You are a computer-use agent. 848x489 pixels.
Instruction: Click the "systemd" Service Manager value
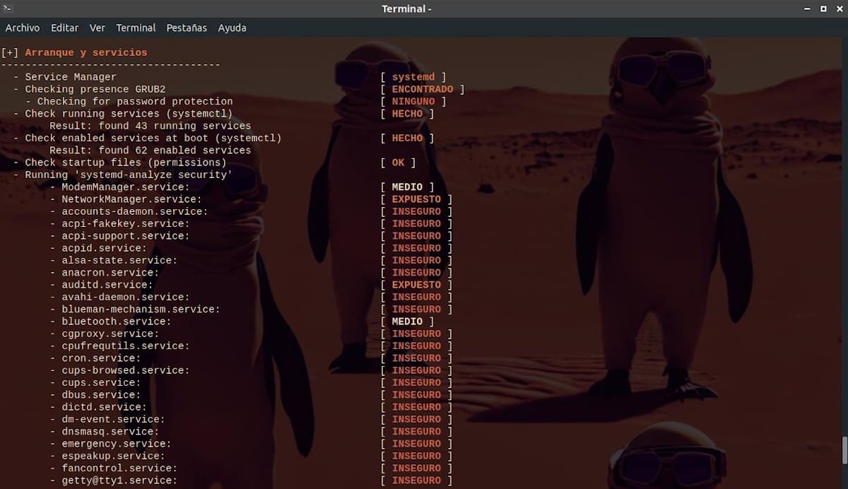tap(413, 77)
